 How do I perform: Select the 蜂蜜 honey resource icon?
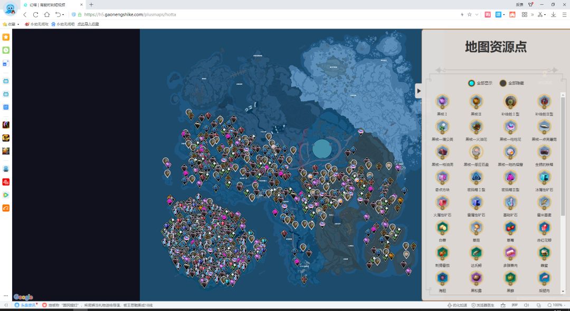click(544, 252)
